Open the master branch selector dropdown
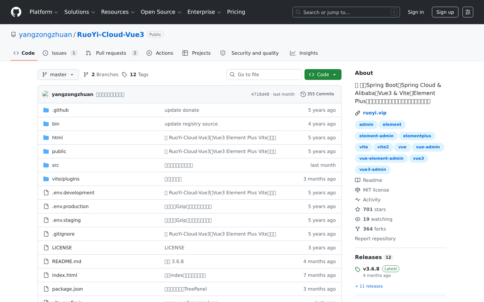The height and width of the screenshot is (302, 484). [58, 74]
